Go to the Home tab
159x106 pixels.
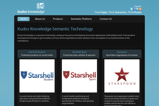click(24, 19)
